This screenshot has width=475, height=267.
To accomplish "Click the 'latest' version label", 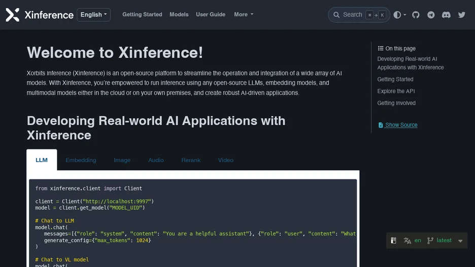I will (444, 240).
